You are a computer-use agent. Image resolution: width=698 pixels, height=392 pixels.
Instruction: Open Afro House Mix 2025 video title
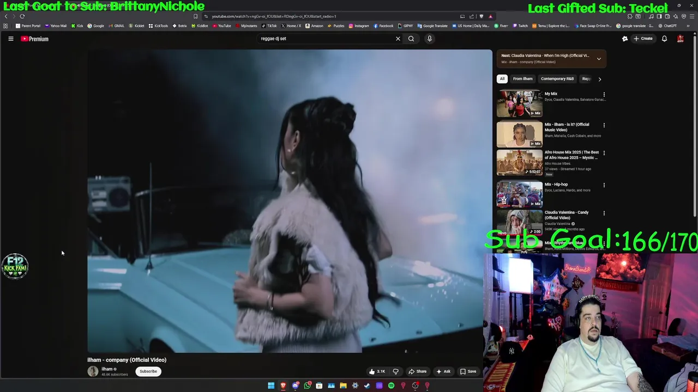tap(571, 155)
